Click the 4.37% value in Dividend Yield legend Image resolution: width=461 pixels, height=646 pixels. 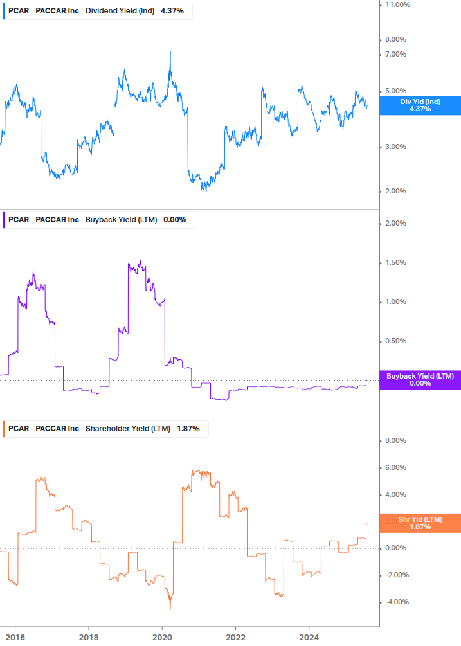point(172,11)
